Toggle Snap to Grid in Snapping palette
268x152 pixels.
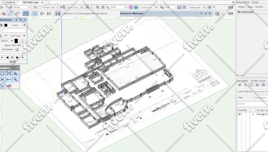(x=2, y=73)
